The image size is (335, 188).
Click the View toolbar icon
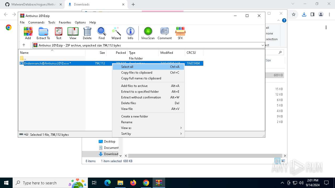pos(73,33)
